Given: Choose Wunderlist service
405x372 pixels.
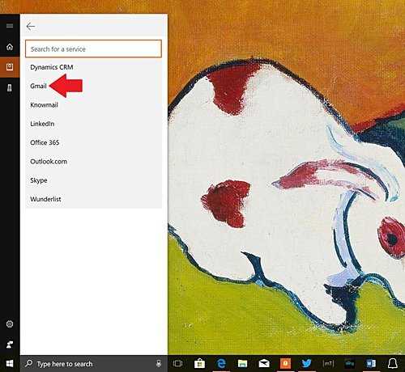Looking at the screenshot, I should pos(93,199).
